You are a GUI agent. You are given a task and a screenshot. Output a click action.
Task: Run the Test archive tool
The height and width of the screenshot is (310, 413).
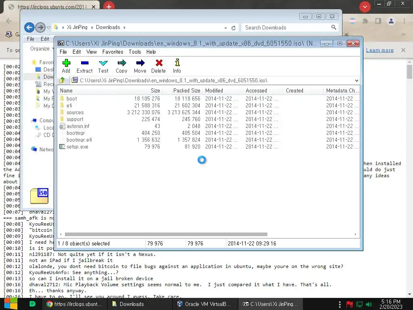click(103, 66)
